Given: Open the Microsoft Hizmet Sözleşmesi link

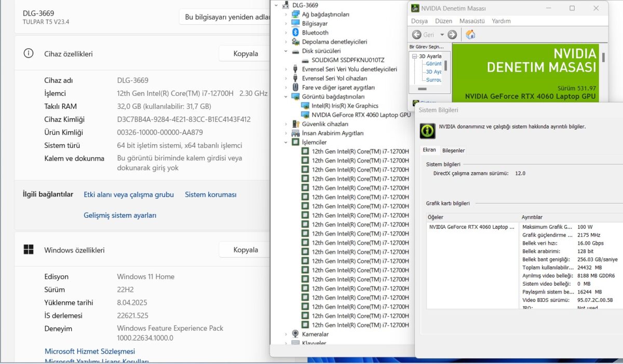Looking at the screenshot, I should (90, 352).
